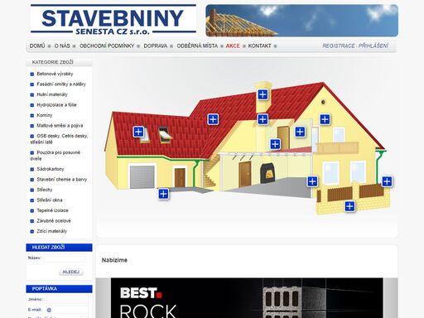Open the BEST ROCK banner image
This screenshot has width=424, height=318.
(247, 298)
